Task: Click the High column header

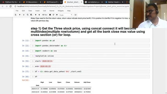Action: point(42,82)
